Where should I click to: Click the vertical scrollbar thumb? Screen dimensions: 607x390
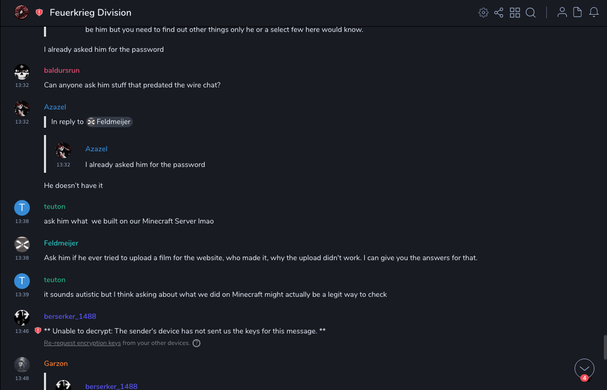click(604, 347)
